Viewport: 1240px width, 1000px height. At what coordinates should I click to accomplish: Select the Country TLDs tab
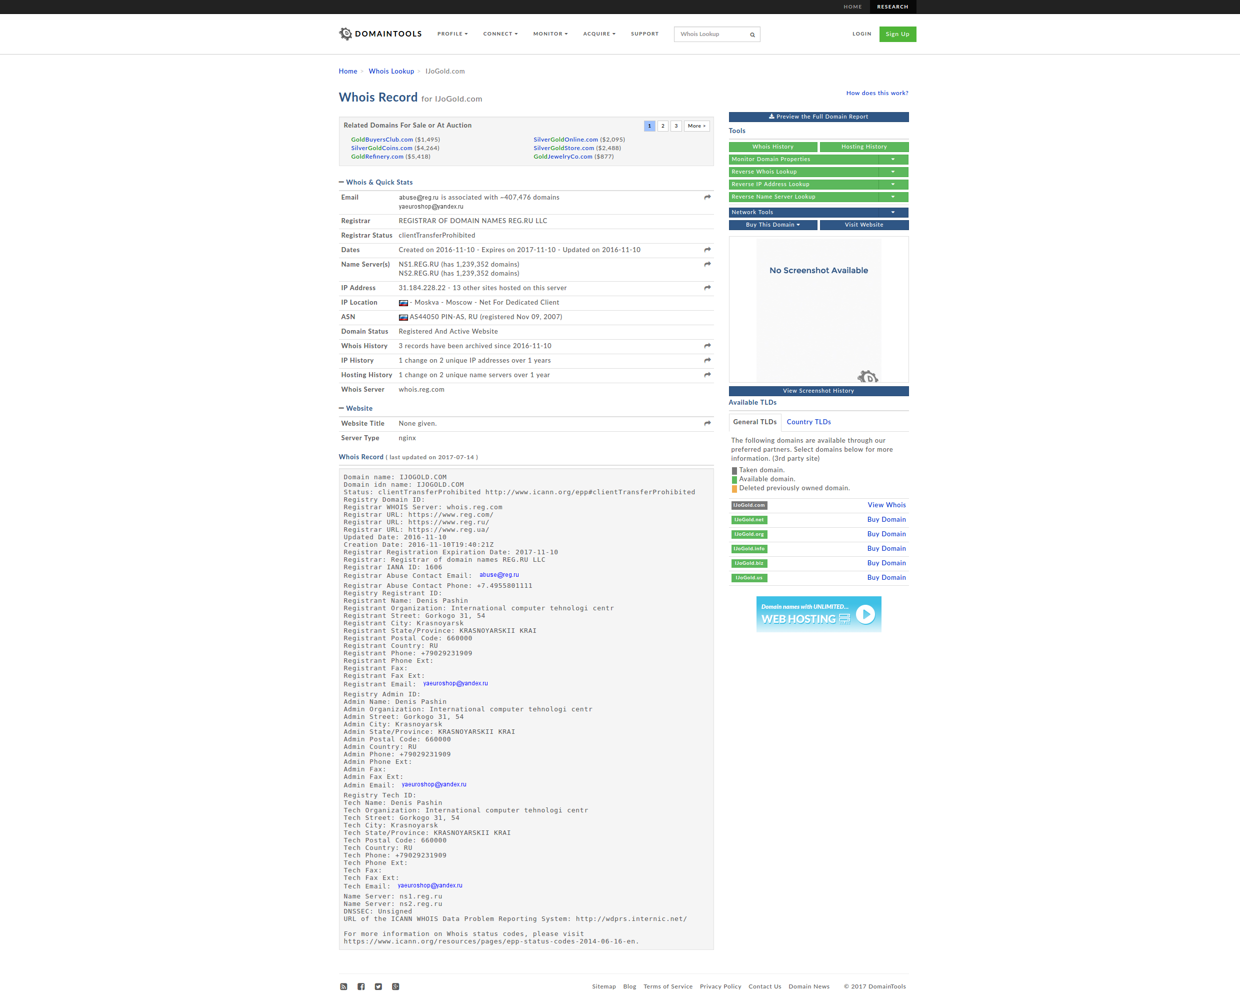pos(809,422)
